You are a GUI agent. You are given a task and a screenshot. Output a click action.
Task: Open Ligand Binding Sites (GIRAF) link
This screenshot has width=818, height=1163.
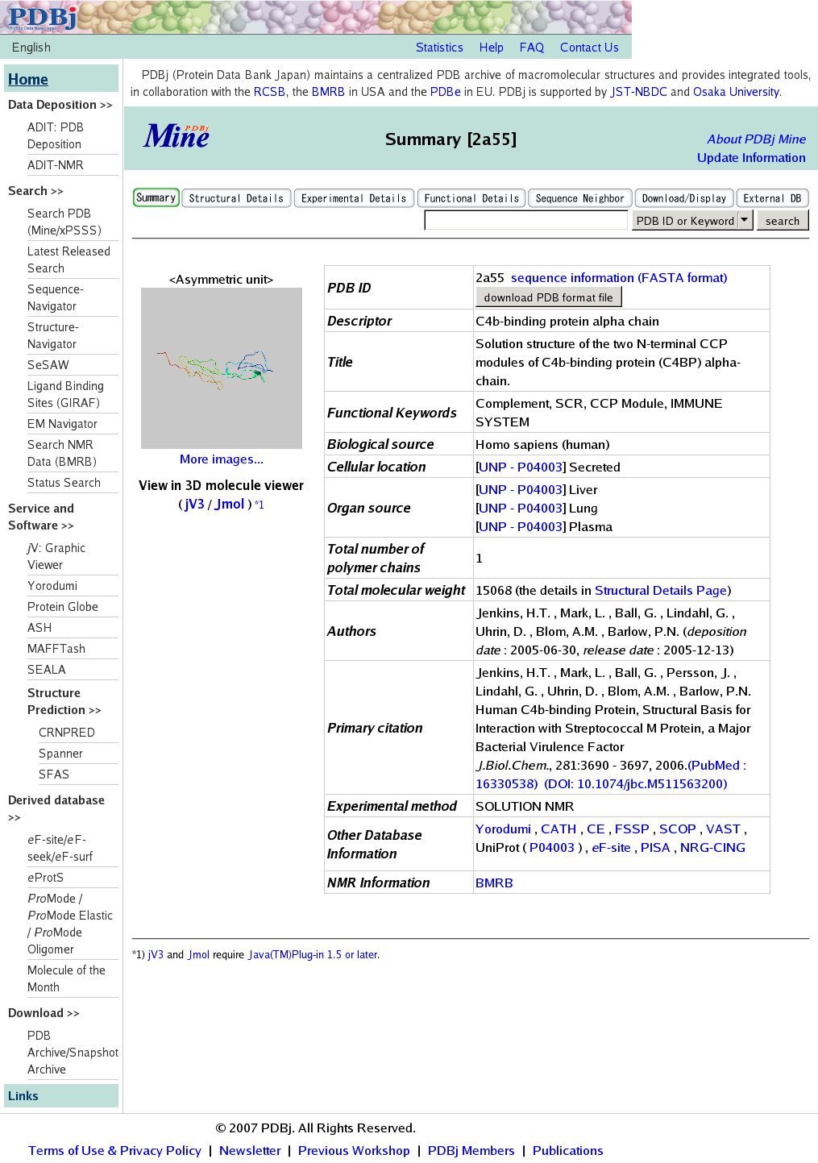pyautogui.click(x=65, y=394)
